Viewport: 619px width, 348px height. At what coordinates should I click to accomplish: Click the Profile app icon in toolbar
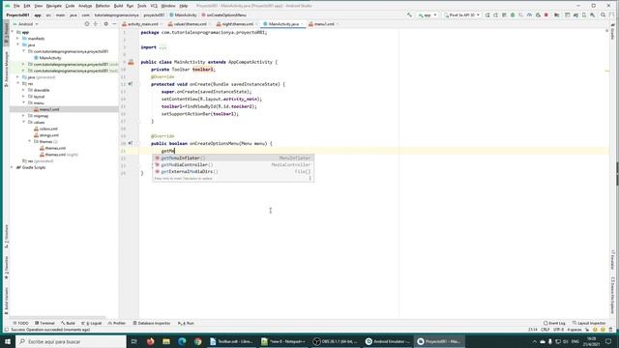pos(529,15)
